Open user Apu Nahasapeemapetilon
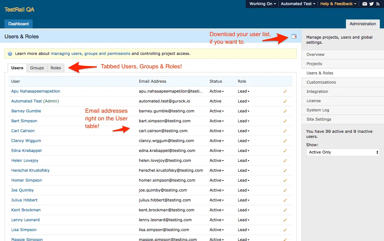Image resolution: width=384 pixels, height=241 pixels. (x=36, y=91)
